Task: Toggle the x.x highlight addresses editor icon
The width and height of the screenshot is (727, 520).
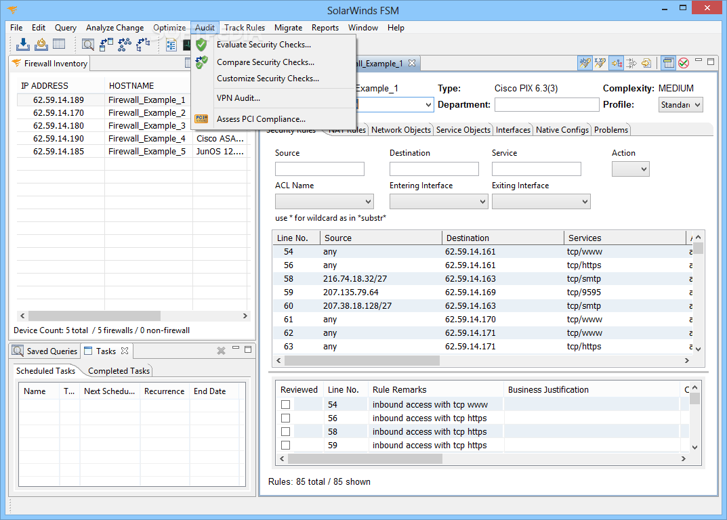Action: point(600,63)
